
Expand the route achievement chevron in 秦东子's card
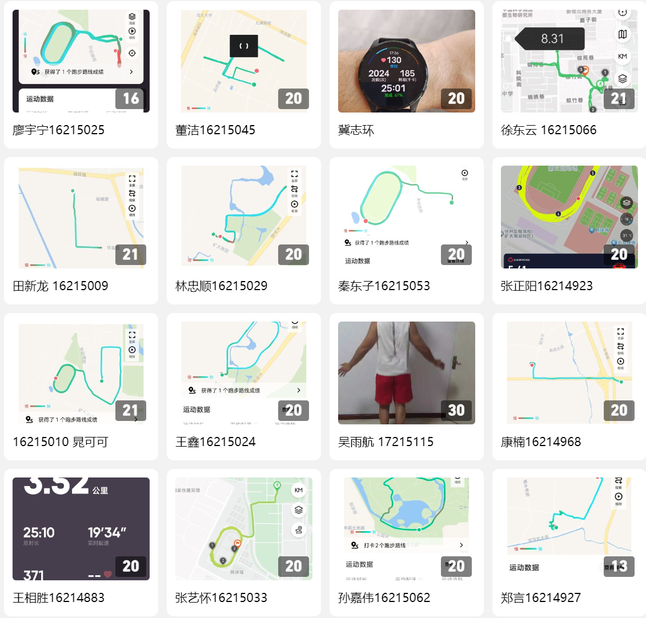point(467,243)
